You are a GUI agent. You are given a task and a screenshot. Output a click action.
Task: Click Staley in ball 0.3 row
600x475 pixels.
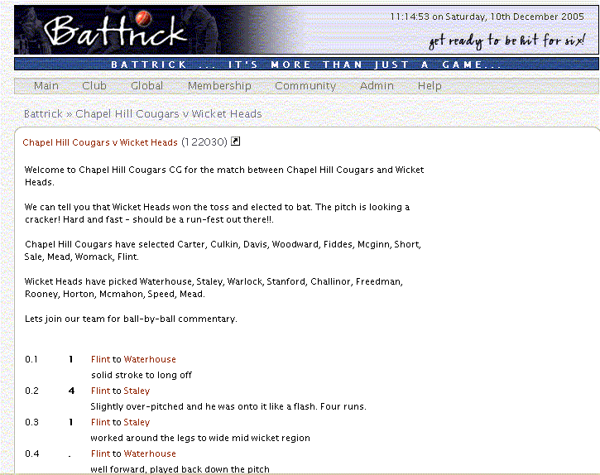pos(137,422)
